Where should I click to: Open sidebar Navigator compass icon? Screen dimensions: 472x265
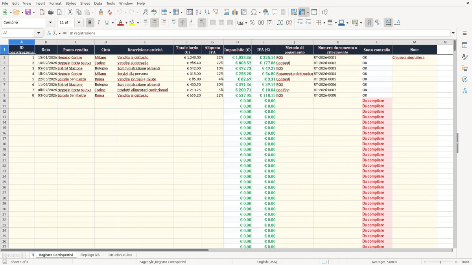pos(465,79)
